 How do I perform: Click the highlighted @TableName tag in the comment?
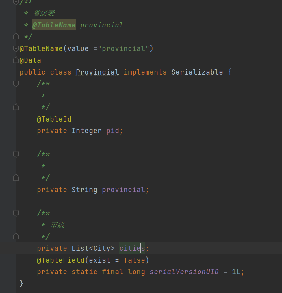coord(54,25)
